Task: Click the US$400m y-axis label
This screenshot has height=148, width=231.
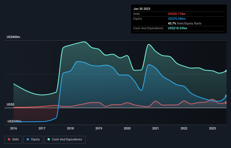Action: click(14, 37)
